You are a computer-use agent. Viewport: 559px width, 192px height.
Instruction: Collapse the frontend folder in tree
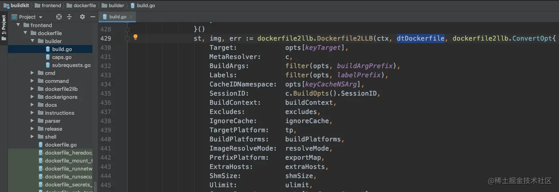[18, 25]
